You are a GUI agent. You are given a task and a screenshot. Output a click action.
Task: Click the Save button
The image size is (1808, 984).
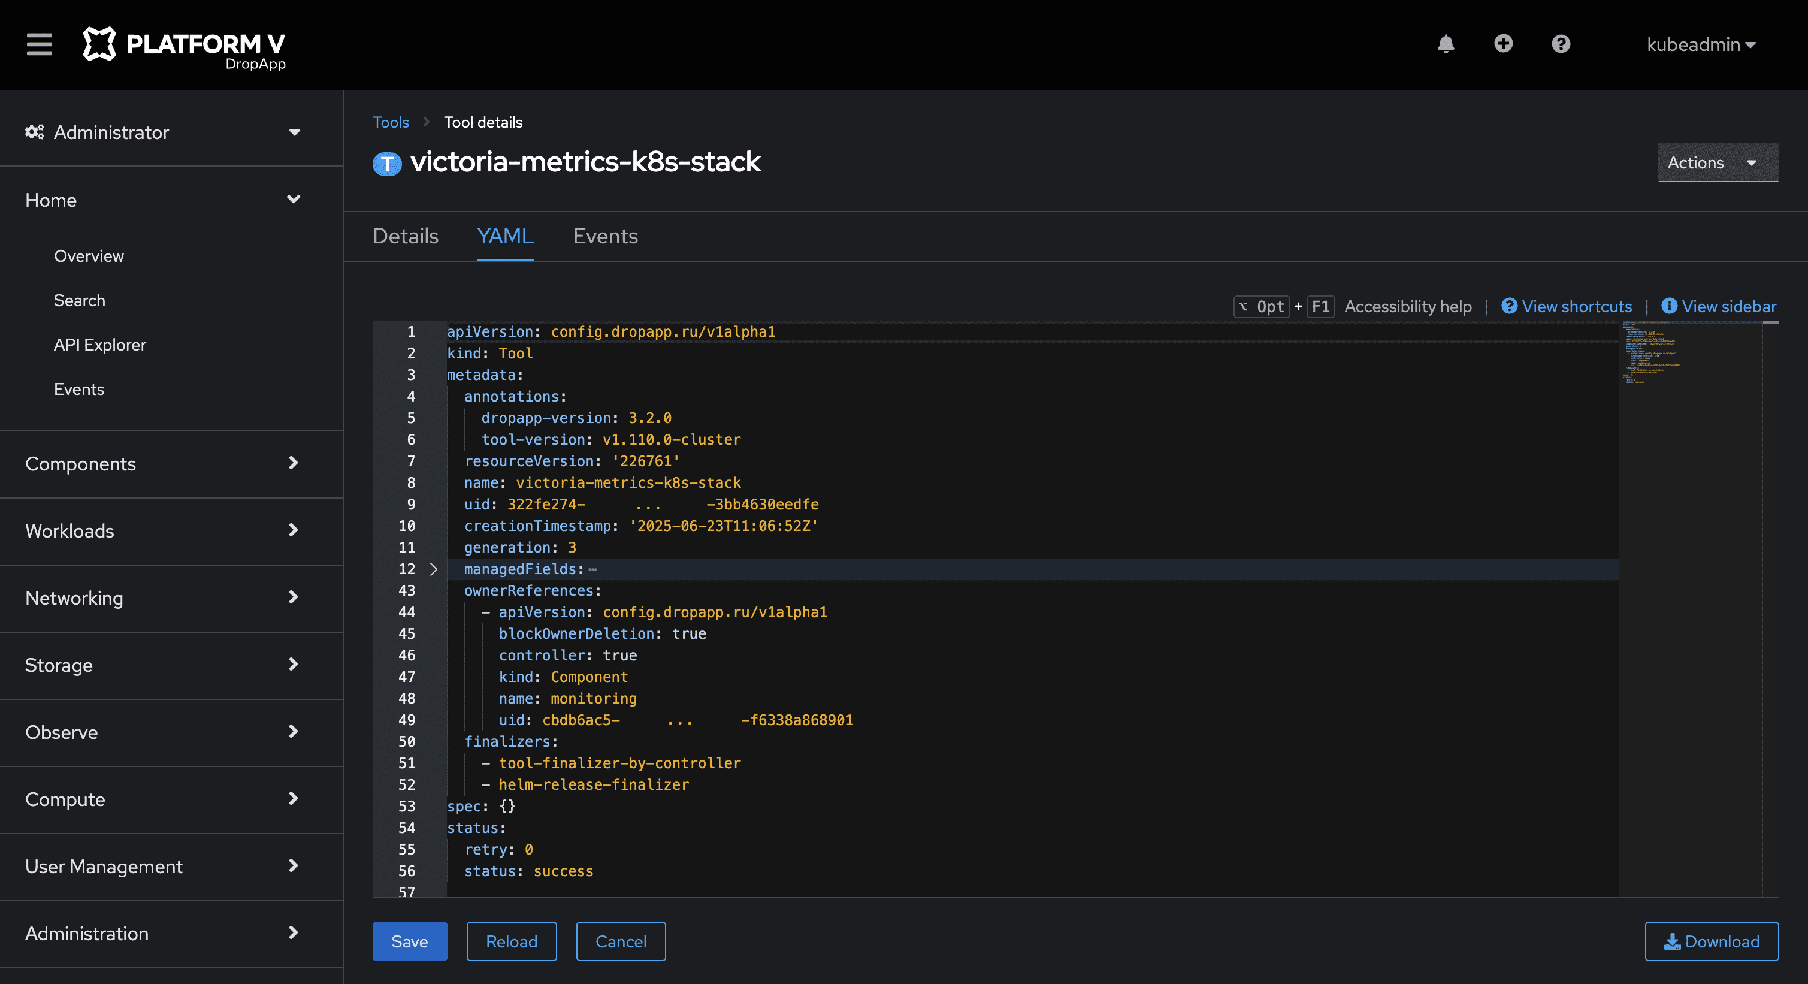pos(409,941)
